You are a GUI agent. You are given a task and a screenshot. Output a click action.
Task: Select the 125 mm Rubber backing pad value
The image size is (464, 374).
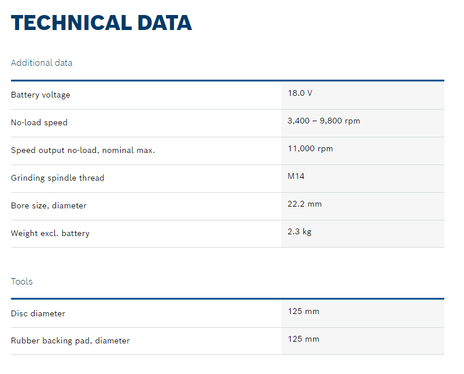point(303,339)
